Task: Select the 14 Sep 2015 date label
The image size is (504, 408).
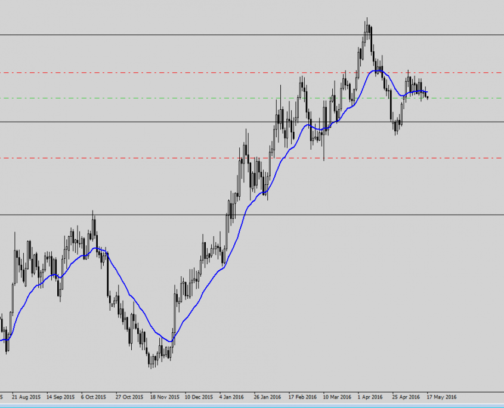Action: tap(60, 396)
